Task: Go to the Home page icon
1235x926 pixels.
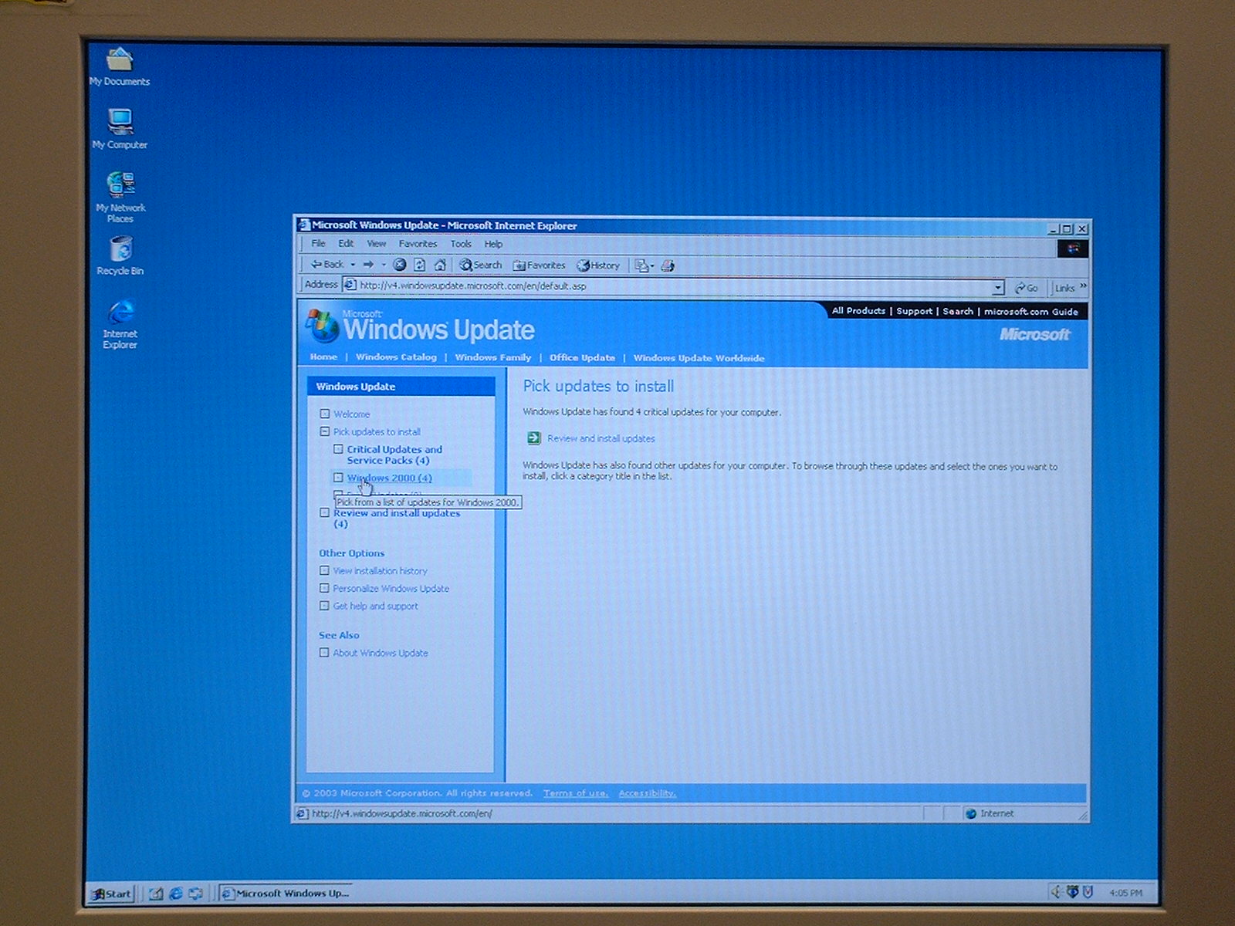Action: pyautogui.click(x=440, y=265)
